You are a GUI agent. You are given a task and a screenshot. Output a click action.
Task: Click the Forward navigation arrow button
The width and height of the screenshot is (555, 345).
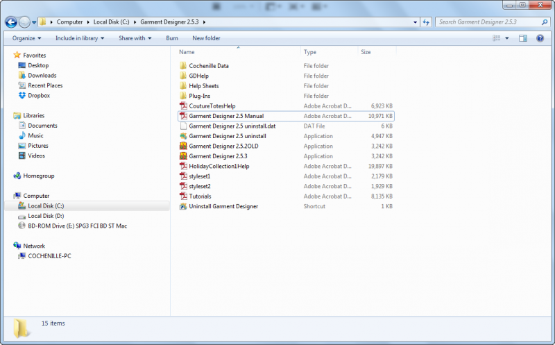(x=24, y=22)
